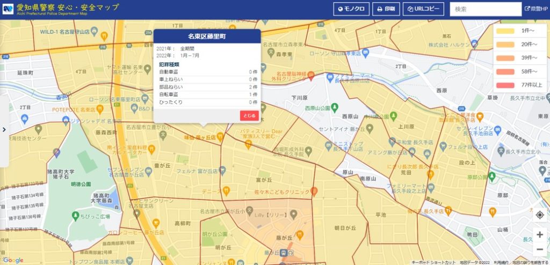The image size is (550, 265).
Task: Click the 58件～ legend swatch
Action: pos(505,71)
